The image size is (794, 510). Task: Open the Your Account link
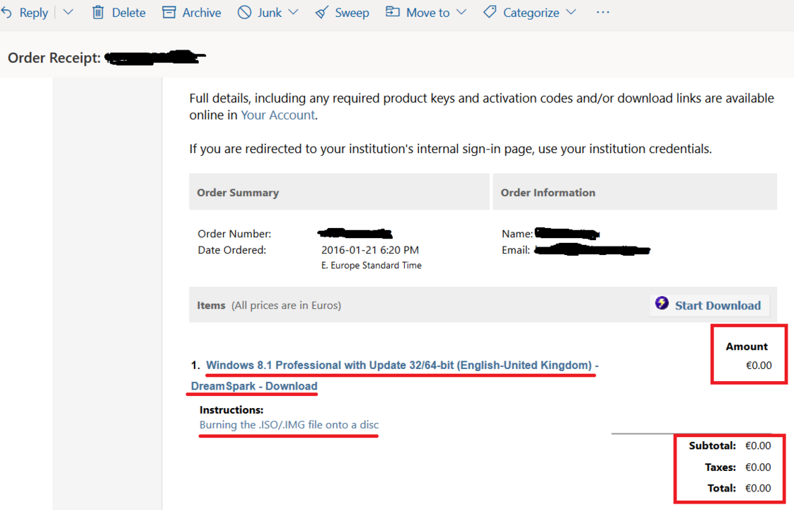[x=277, y=115]
